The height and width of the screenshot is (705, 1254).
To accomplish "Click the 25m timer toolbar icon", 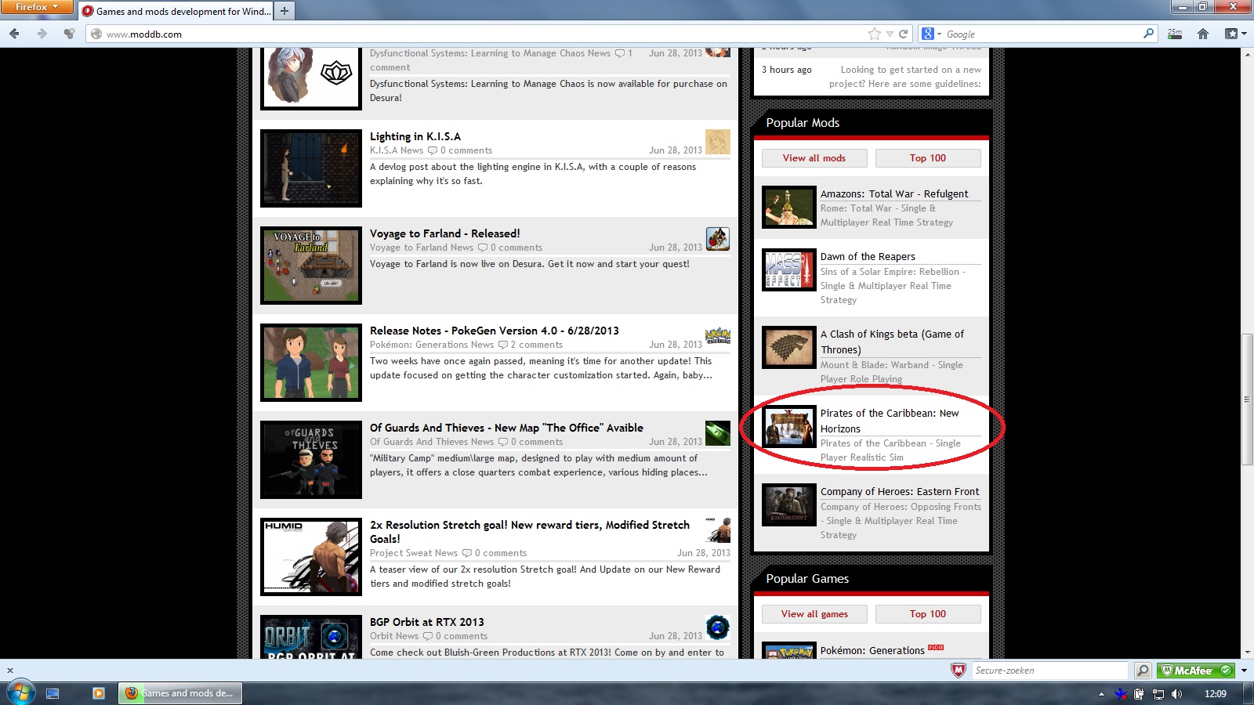I will pos(1175,34).
